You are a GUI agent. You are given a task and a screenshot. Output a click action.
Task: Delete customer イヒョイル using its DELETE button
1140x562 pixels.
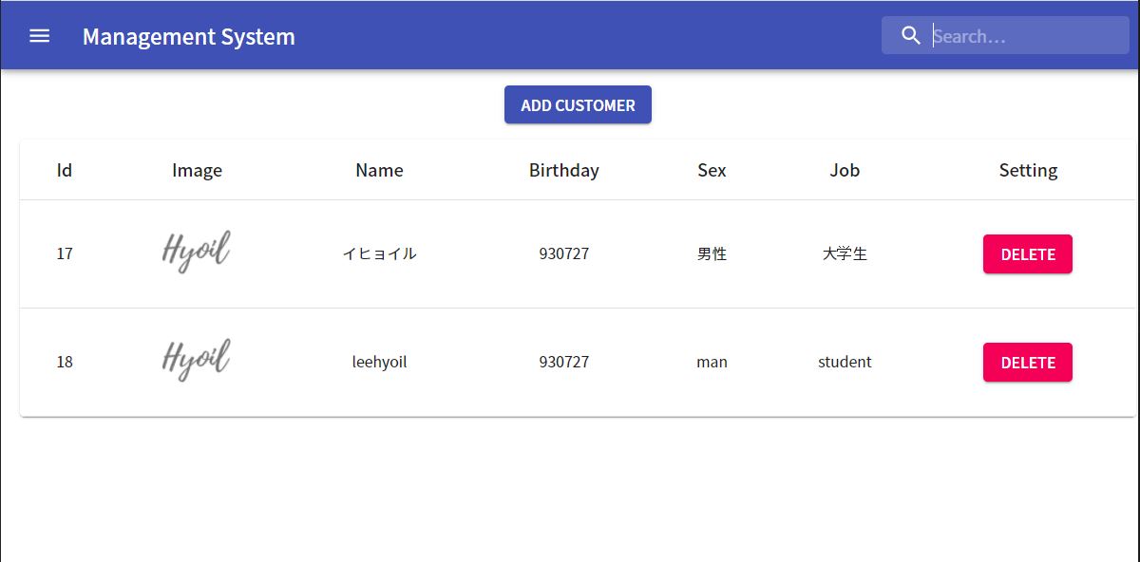pos(1027,253)
